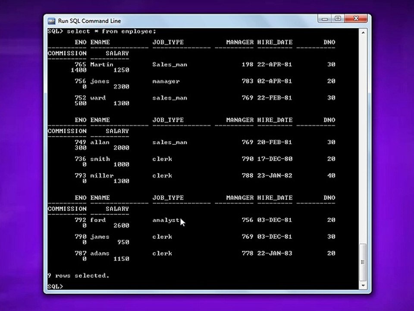Click the job type 'analyst' for ford
Image resolution: width=414 pixels, height=311 pixels.
[x=166, y=220]
